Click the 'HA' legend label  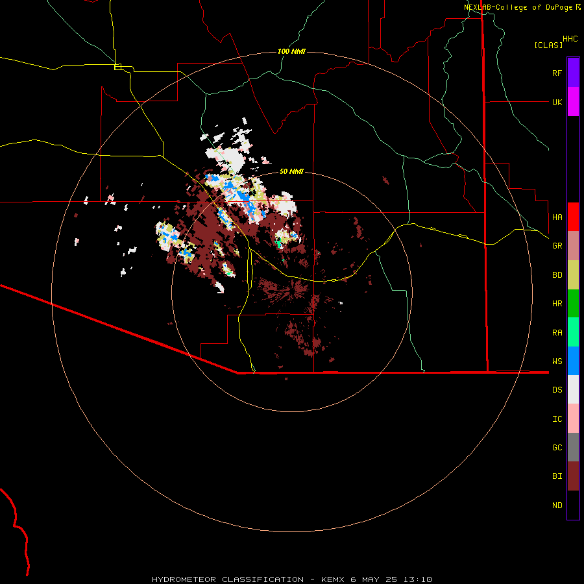pos(557,217)
